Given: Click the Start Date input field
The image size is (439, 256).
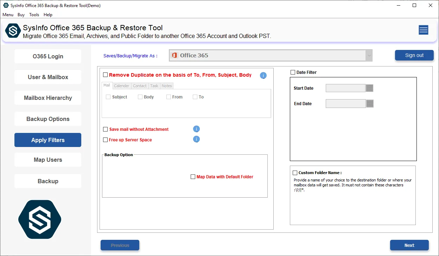Looking at the screenshot, I should coord(345,88).
